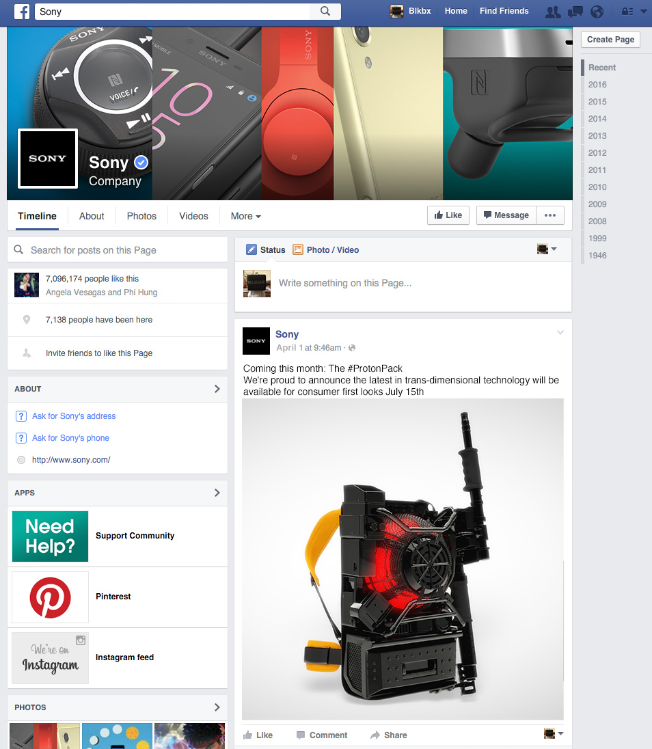652x749 pixels.
Task: Click the post timestamp April 1 at 9:46am
Action: pyautogui.click(x=308, y=348)
